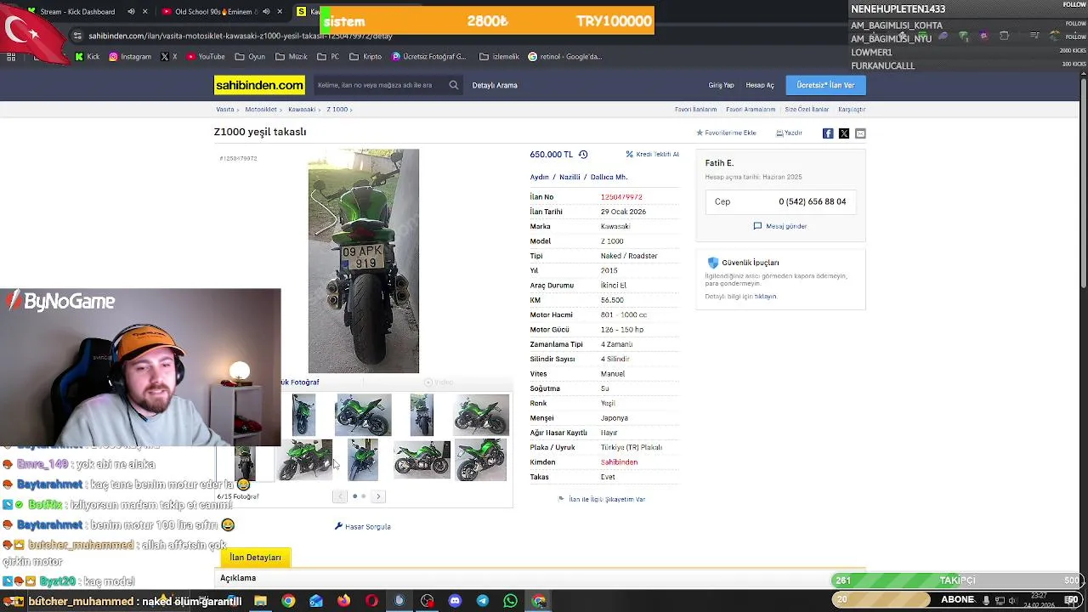Go to Motosiklet breadcrumb
1088x612 pixels.
point(261,110)
